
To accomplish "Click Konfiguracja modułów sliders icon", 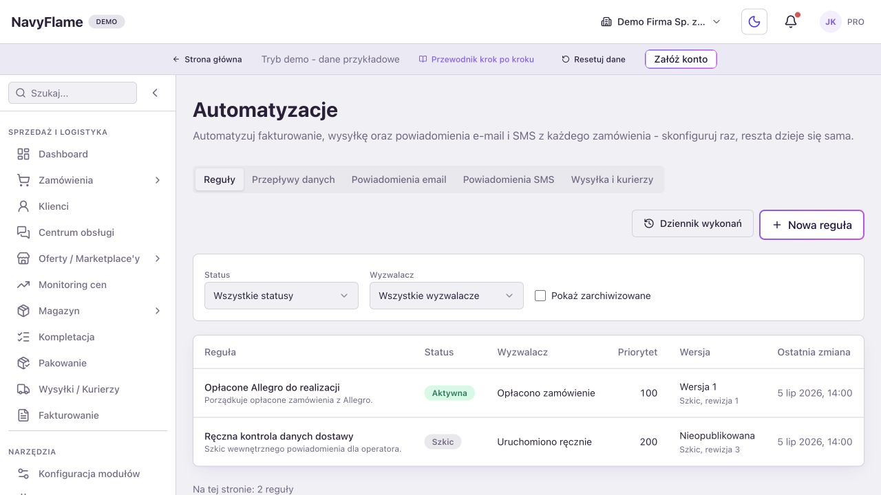I will coord(23,474).
